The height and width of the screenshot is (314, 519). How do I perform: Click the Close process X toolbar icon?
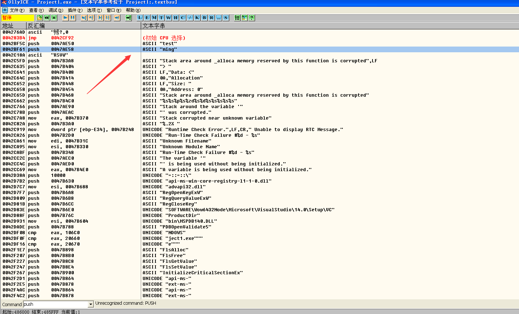(54, 18)
